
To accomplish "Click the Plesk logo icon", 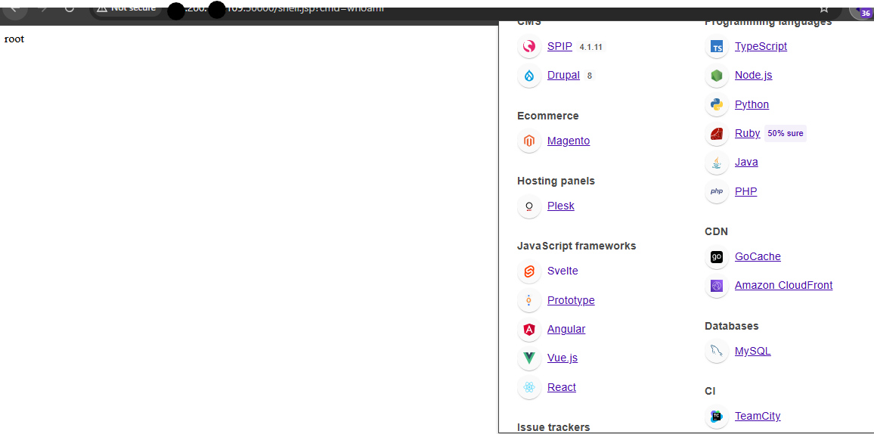I will pyautogui.click(x=529, y=206).
